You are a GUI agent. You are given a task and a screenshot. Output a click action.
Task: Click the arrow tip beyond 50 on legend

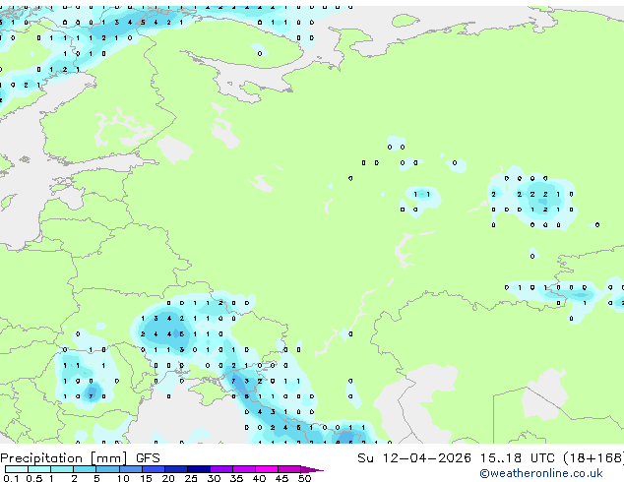312,470
